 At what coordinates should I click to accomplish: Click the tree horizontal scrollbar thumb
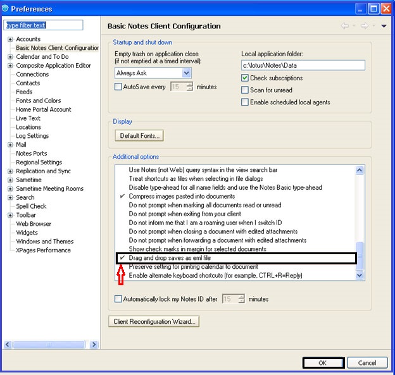(x=49, y=344)
